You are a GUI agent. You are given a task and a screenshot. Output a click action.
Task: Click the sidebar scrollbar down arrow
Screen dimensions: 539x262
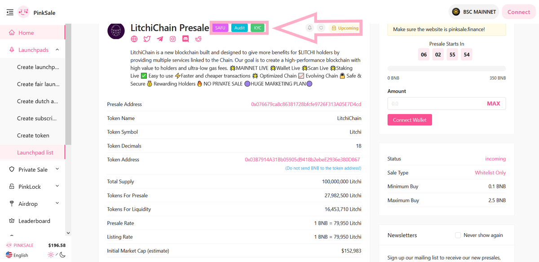pyautogui.click(x=68, y=233)
